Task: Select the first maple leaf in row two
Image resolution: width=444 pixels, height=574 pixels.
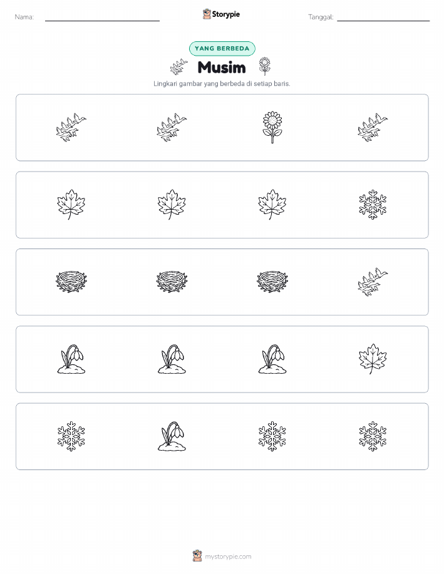Action: [71, 205]
